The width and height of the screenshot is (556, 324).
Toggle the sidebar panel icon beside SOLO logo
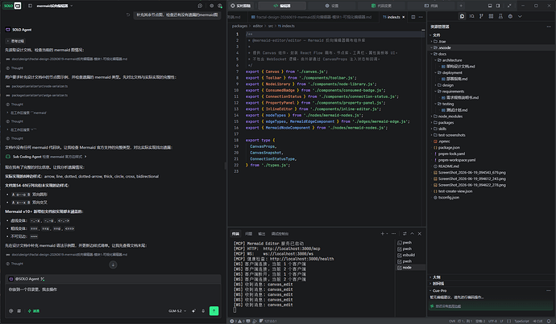coord(30,6)
